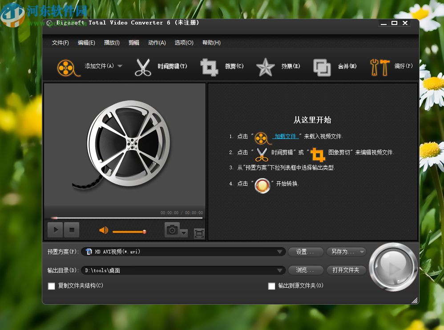Open the 时间剪辑 scissors tool
This screenshot has width=444, height=330.
point(143,66)
